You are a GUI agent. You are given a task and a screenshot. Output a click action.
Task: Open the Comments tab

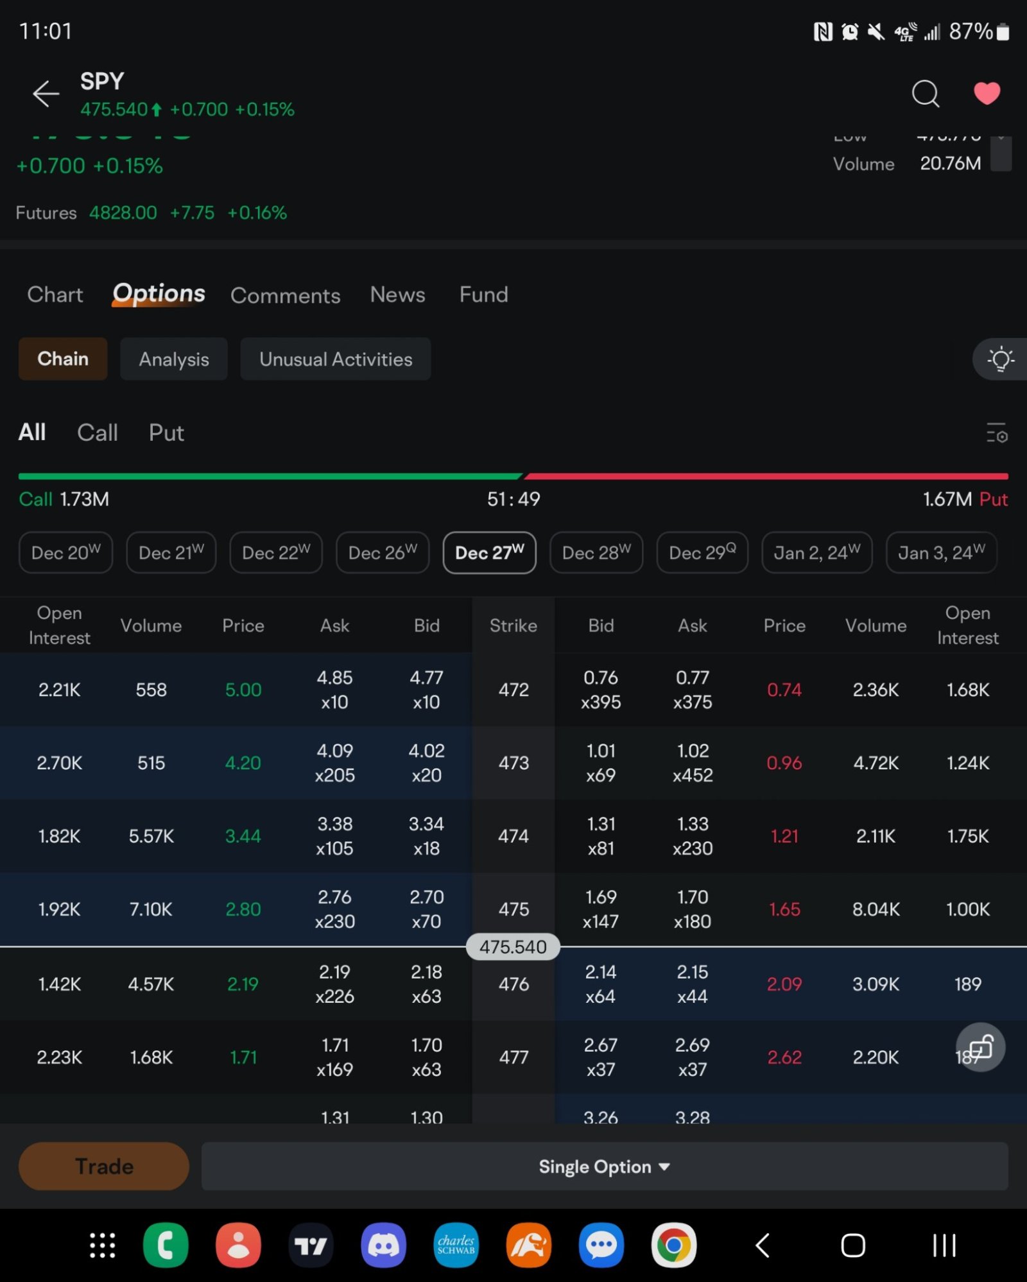click(x=286, y=295)
